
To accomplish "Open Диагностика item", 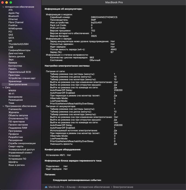I will (16, 54).
